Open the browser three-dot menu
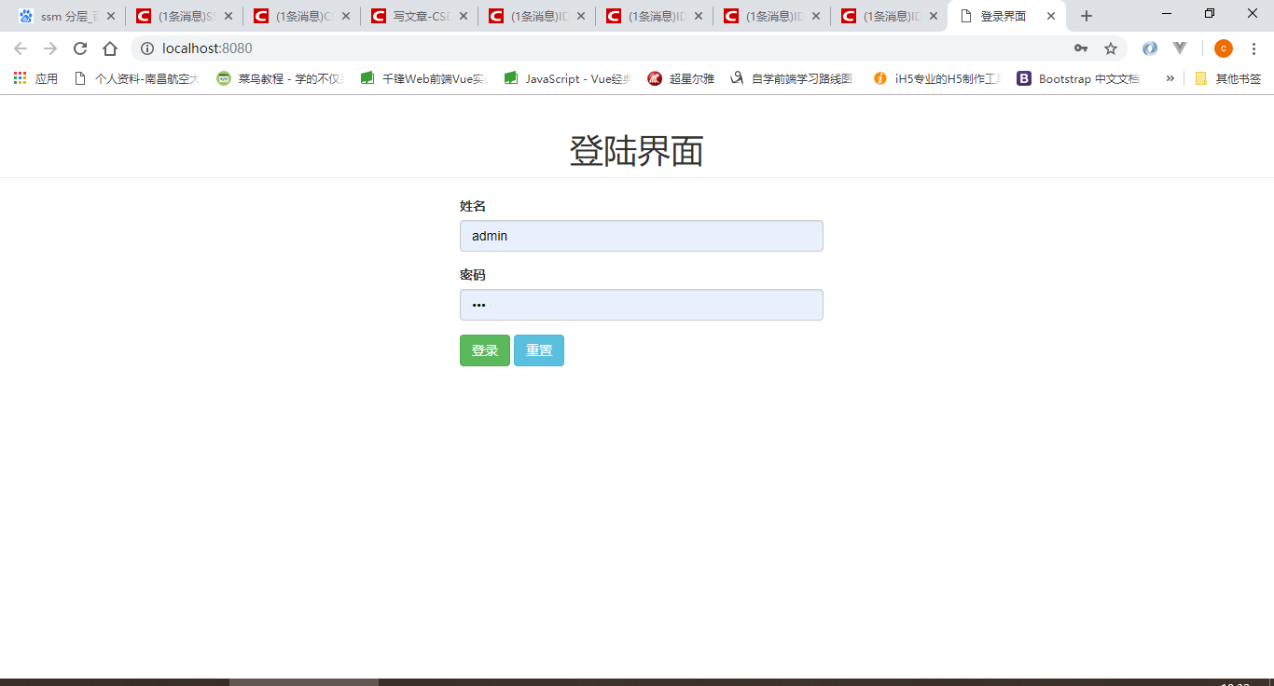 pos(1254,48)
